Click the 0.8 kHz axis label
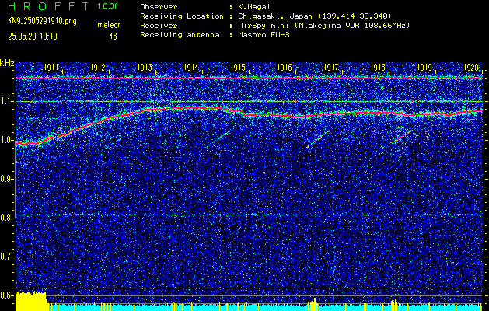The height and width of the screenshot is (311, 489). (6, 218)
